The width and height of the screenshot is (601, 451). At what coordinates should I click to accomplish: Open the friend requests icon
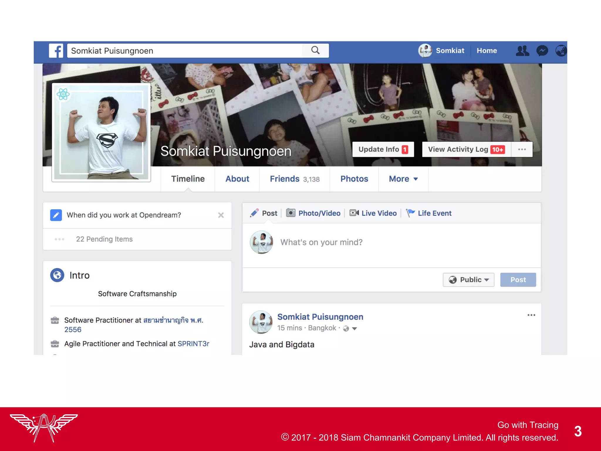522,51
